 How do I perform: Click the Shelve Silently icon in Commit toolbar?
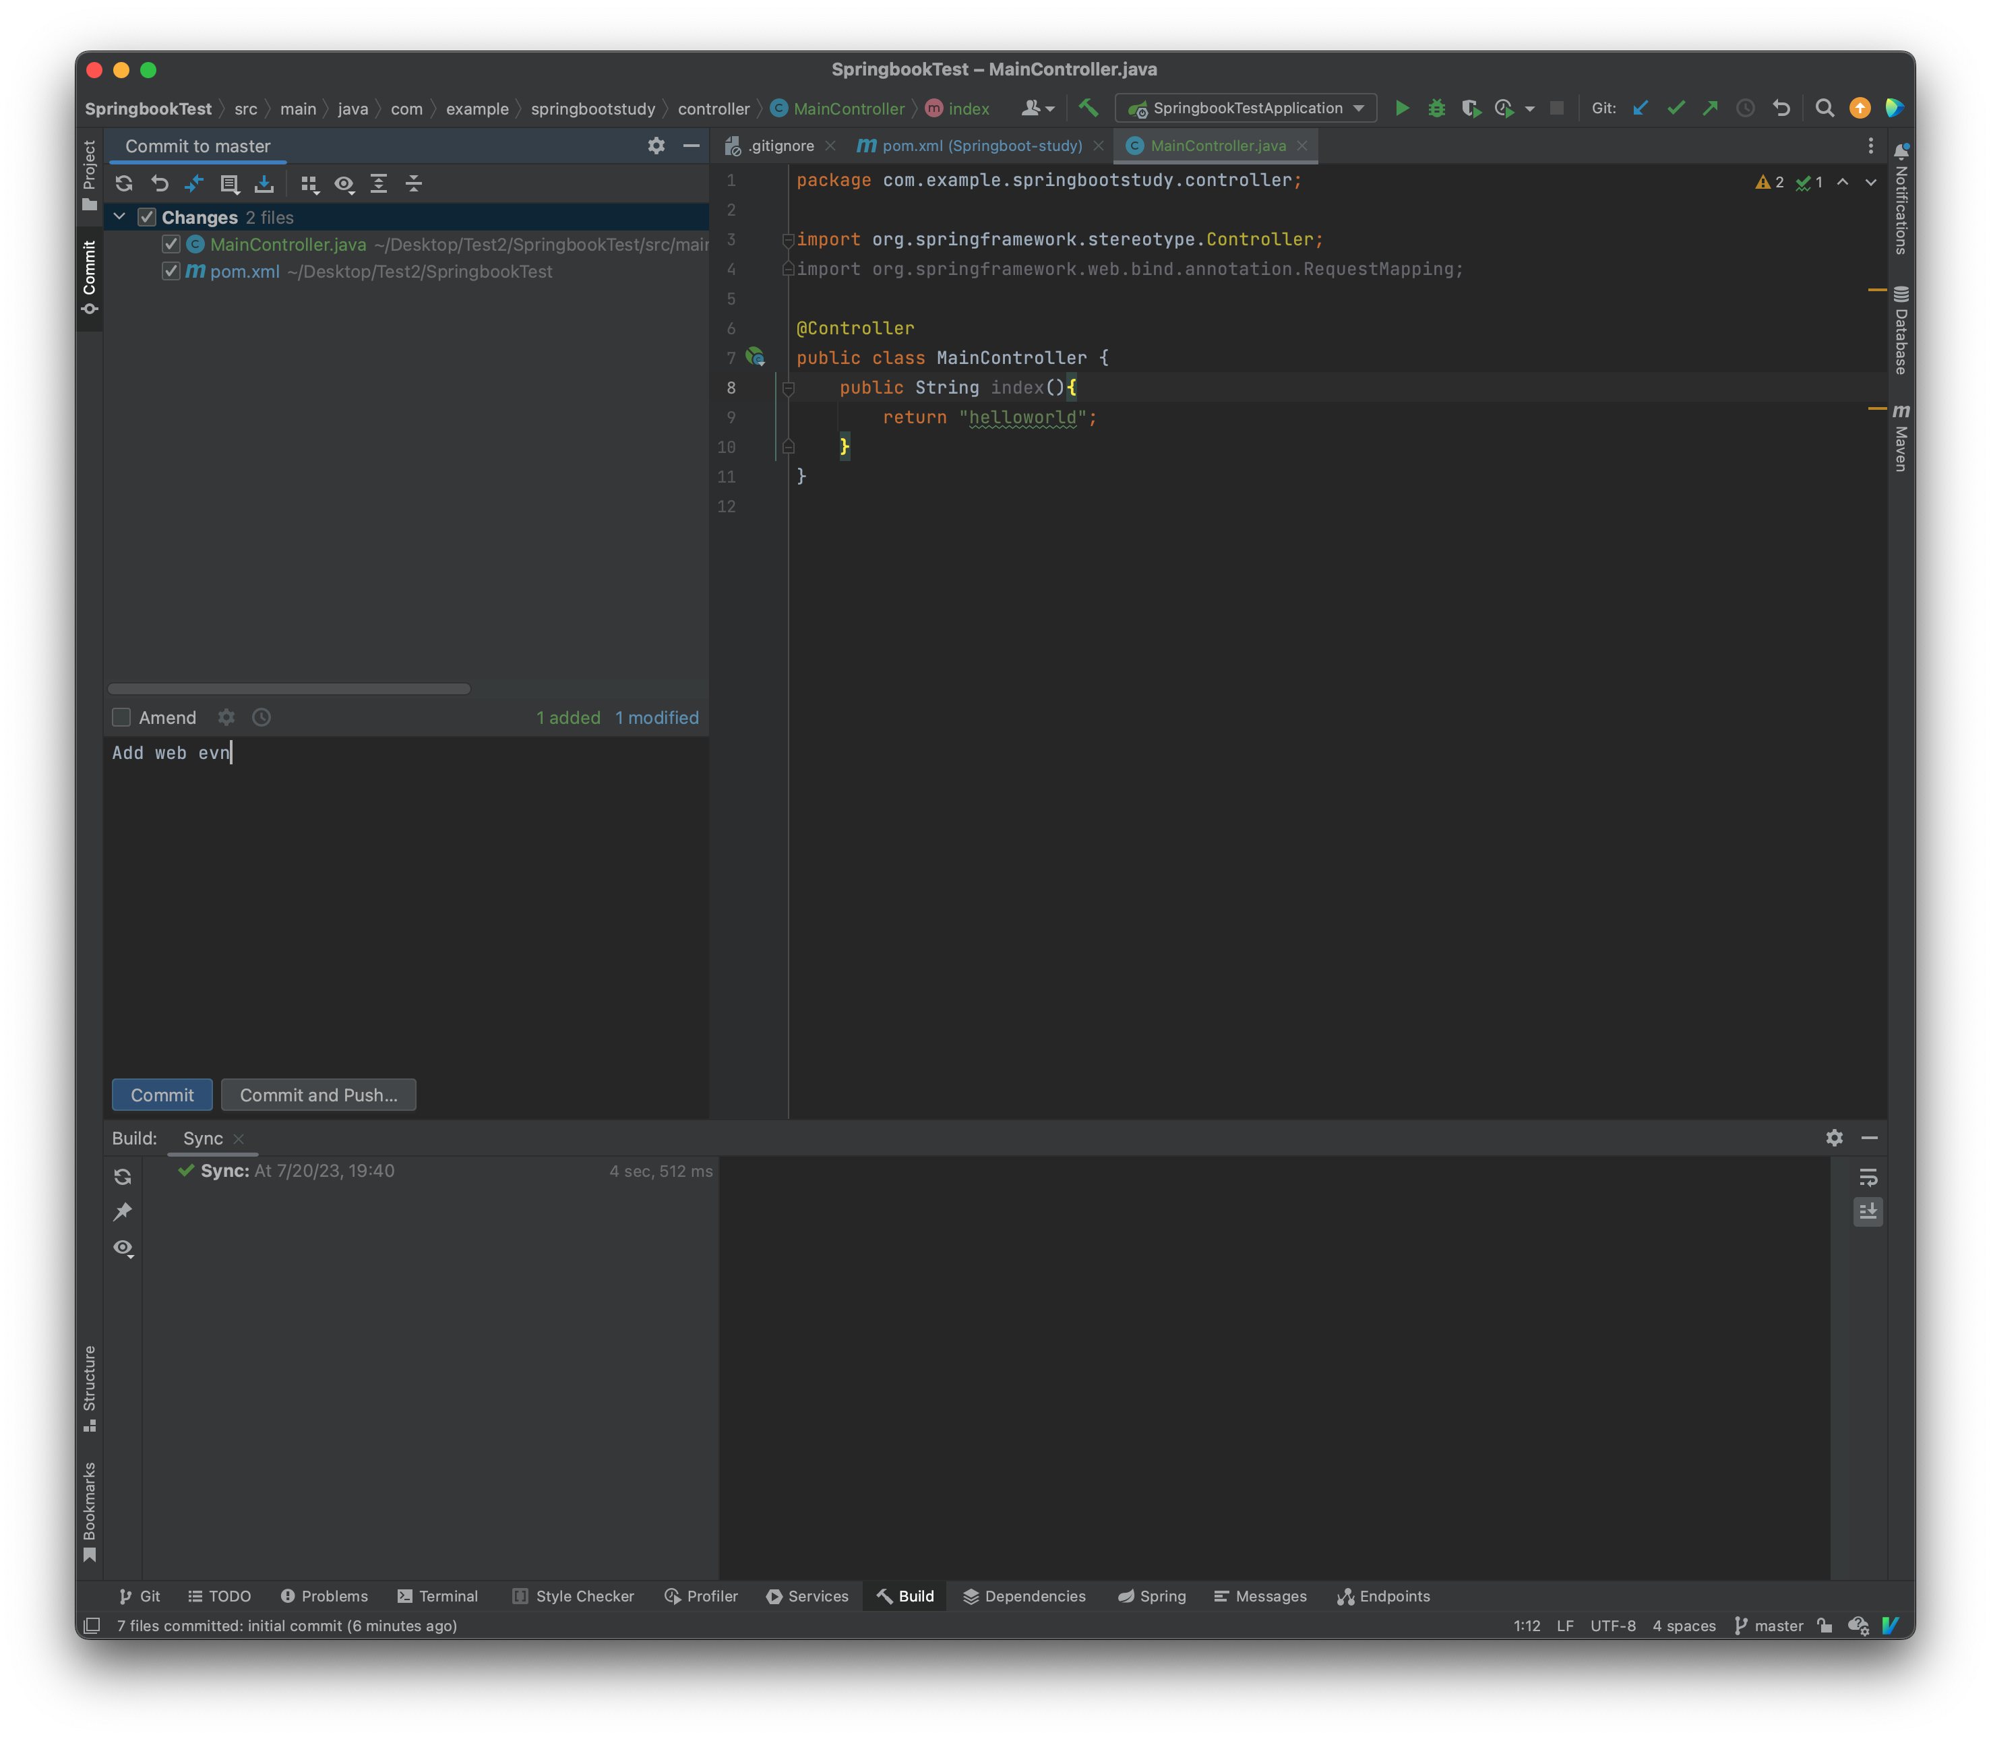pyautogui.click(x=264, y=183)
